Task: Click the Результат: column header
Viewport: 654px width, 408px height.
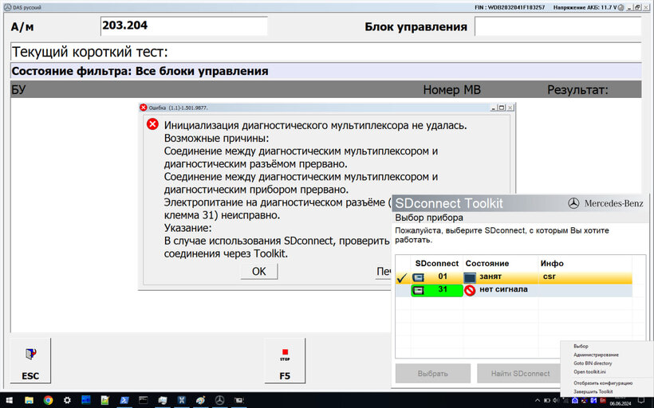Action: [x=577, y=89]
